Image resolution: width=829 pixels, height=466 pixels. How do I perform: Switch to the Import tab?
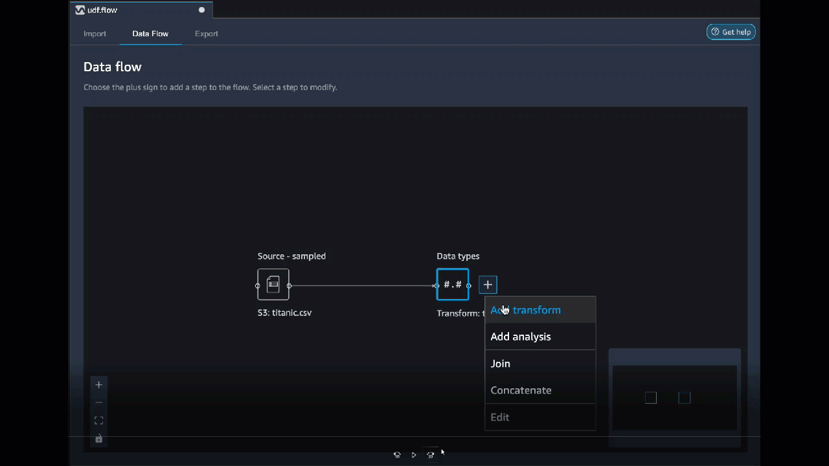click(95, 34)
